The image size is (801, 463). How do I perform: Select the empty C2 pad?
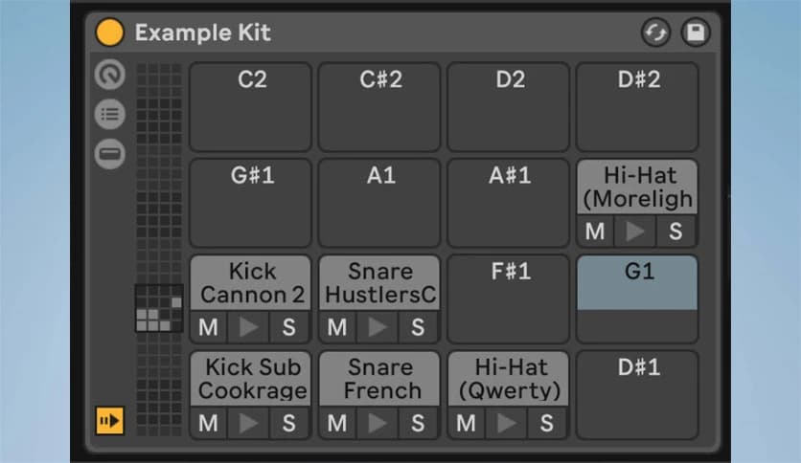250,106
